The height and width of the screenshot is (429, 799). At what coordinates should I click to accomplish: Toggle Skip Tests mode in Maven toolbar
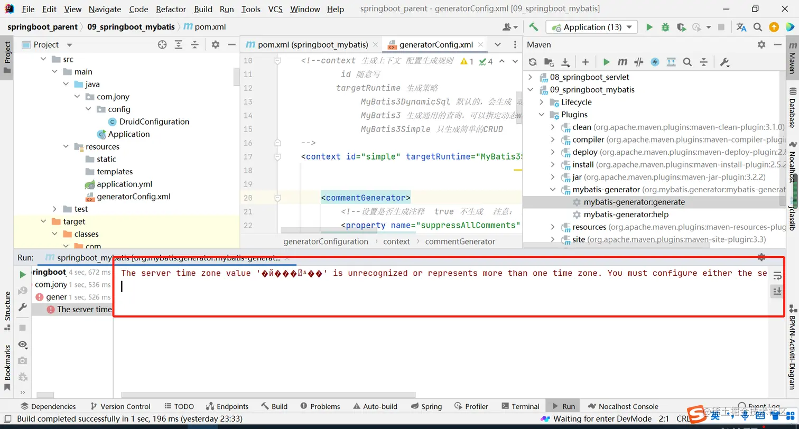point(655,62)
